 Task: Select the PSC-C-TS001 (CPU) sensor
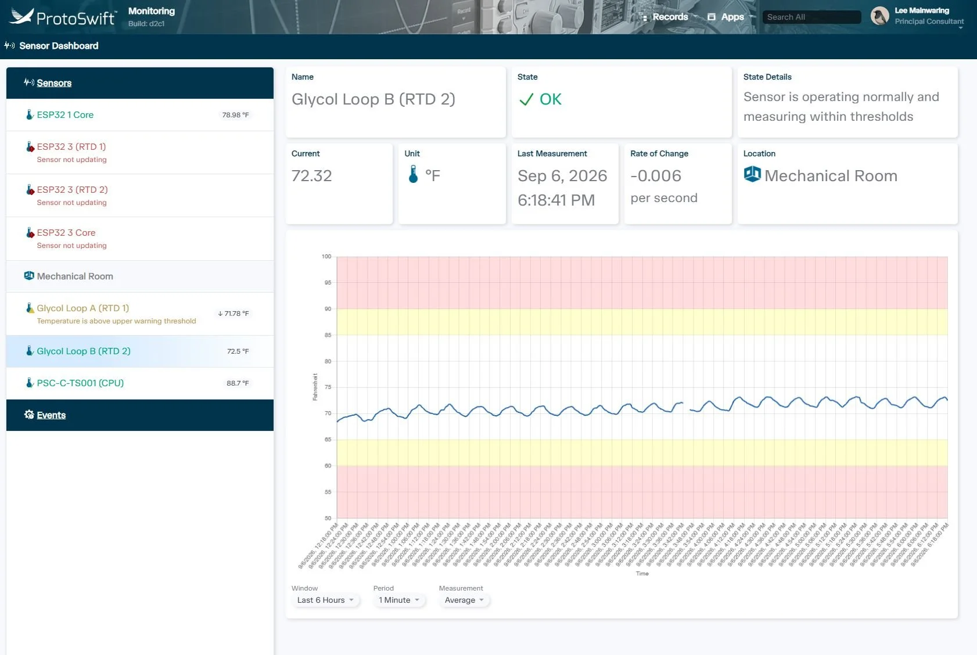140,383
